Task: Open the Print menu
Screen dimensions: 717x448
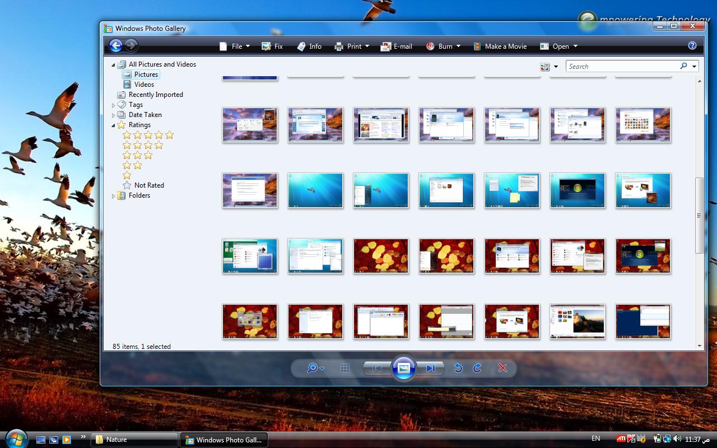Action: tap(352, 46)
